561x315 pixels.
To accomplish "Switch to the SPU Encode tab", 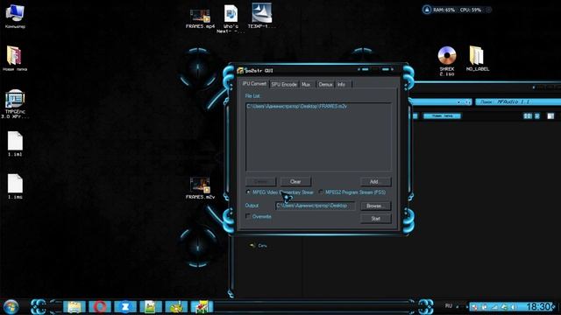I will coord(284,84).
